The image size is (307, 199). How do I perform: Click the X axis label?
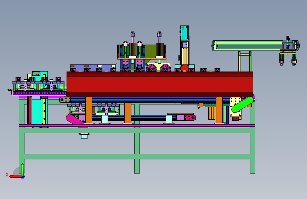click(7, 175)
